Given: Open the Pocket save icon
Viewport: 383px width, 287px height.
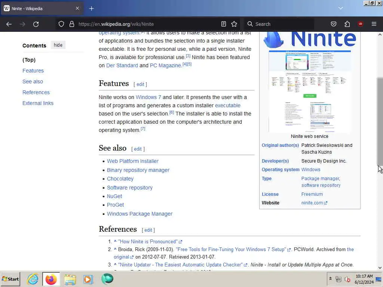Looking at the screenshot, I should (333, 24).
